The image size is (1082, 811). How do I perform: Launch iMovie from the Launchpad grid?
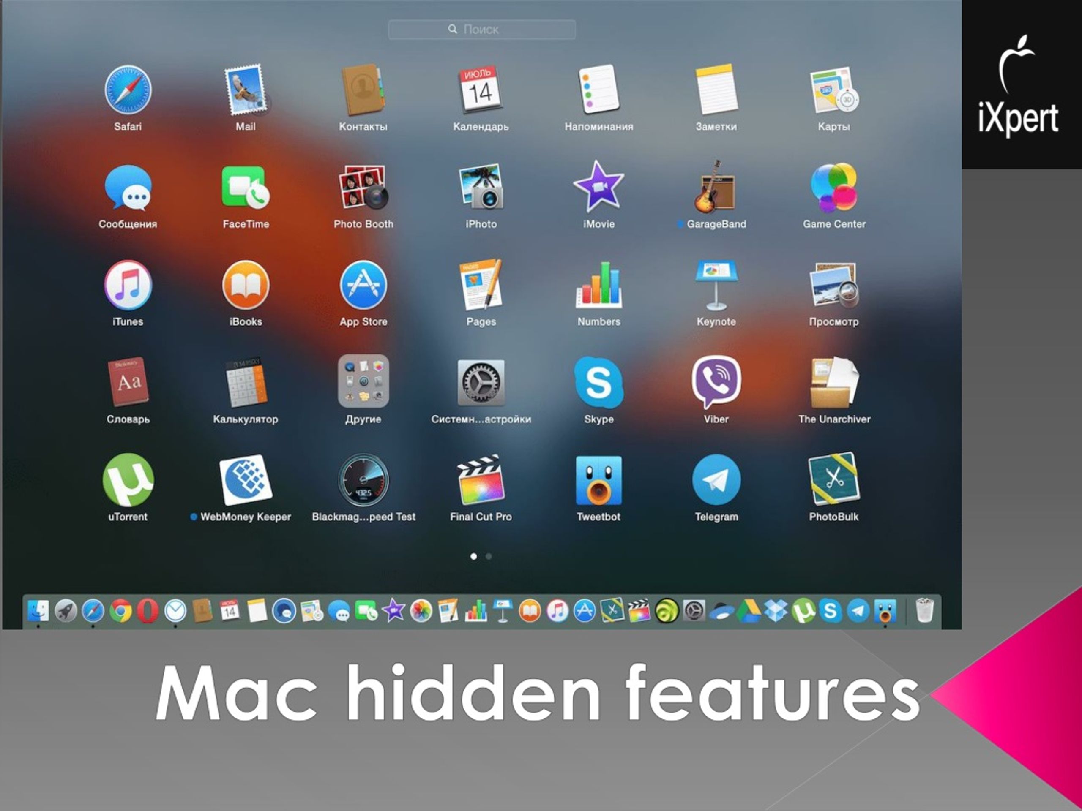pos(599,187)
